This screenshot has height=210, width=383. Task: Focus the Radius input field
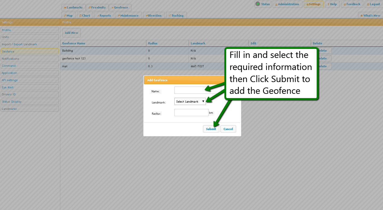(x=191, y=113)
